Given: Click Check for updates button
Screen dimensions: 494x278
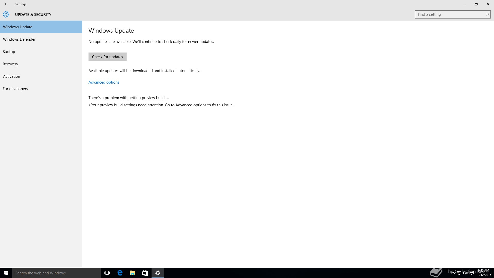Looking at the screenshot, I should pyautogui.click(x=108, y=57).
